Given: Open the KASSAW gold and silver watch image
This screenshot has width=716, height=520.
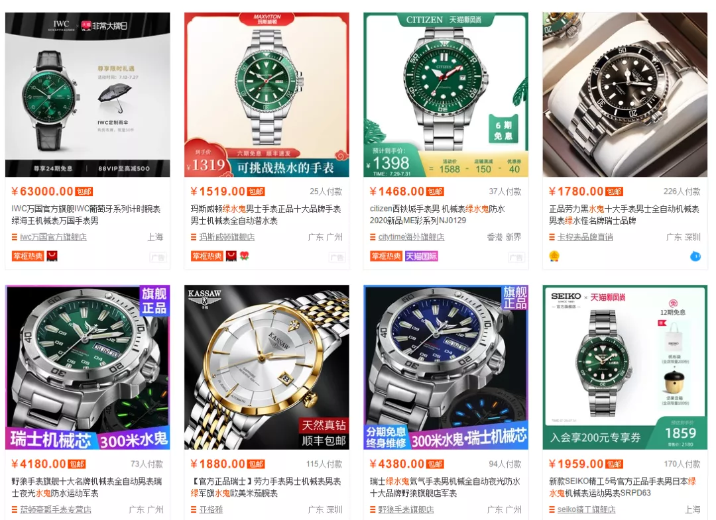Looking at the screenshot, I should [267, 367].
